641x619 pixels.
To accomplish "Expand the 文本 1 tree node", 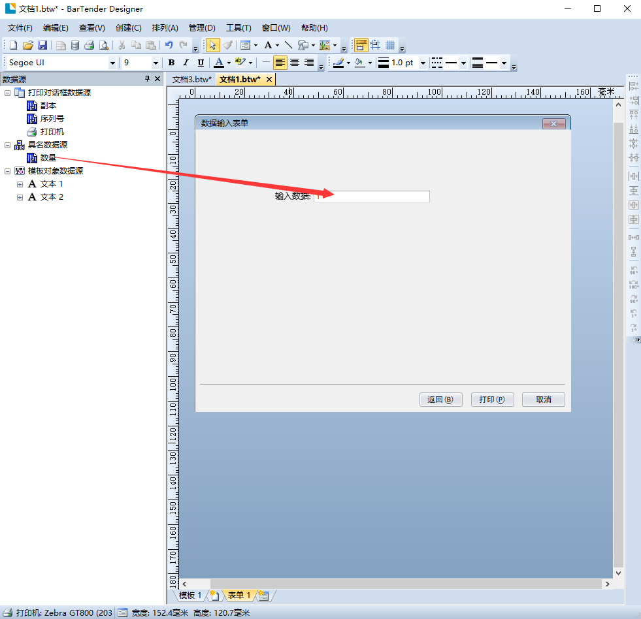I will [20, 184].
